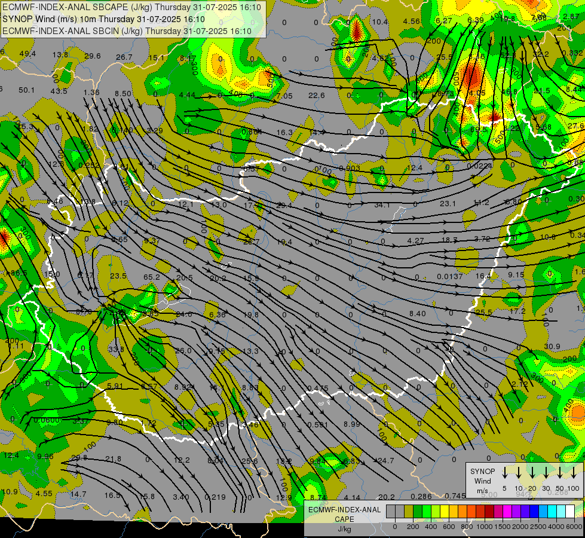Click the map value 30.9
Screen dimensions: 585x538
(x=552, y=347)
